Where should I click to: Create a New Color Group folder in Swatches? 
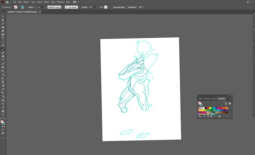(219, 116)
